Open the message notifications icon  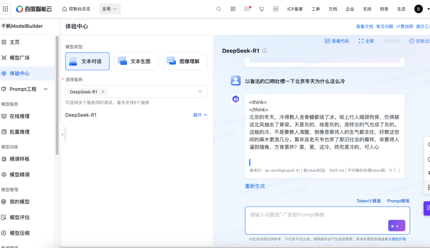247,9
